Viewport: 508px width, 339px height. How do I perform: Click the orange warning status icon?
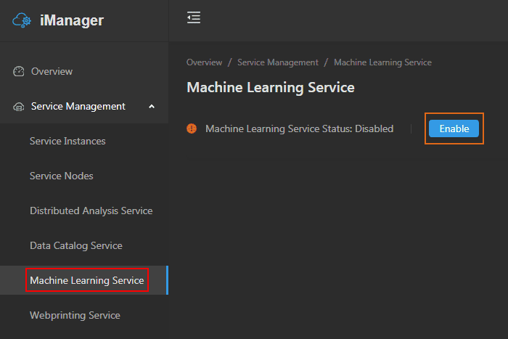tap(192, 128)
